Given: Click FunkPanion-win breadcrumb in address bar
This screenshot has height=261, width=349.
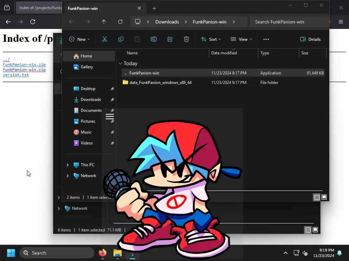Looking at the screenshot, I should (x=210, y=22).
